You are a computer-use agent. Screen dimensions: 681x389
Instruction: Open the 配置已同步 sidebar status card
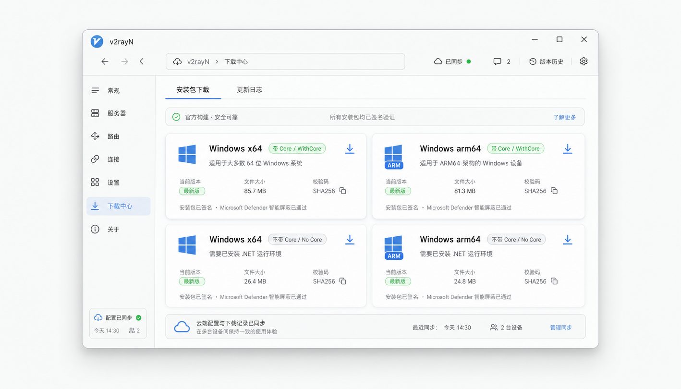[118, 324]
